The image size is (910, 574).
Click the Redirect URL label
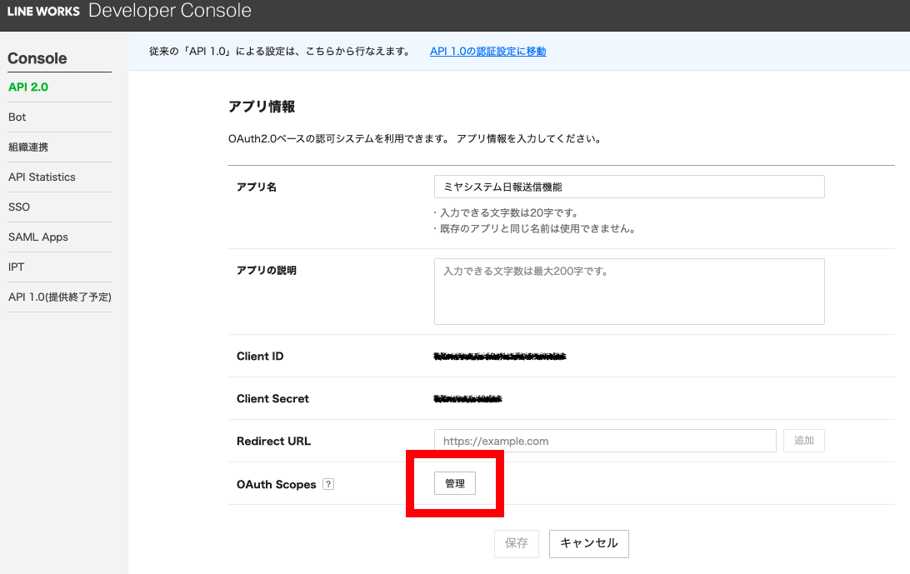273,441
